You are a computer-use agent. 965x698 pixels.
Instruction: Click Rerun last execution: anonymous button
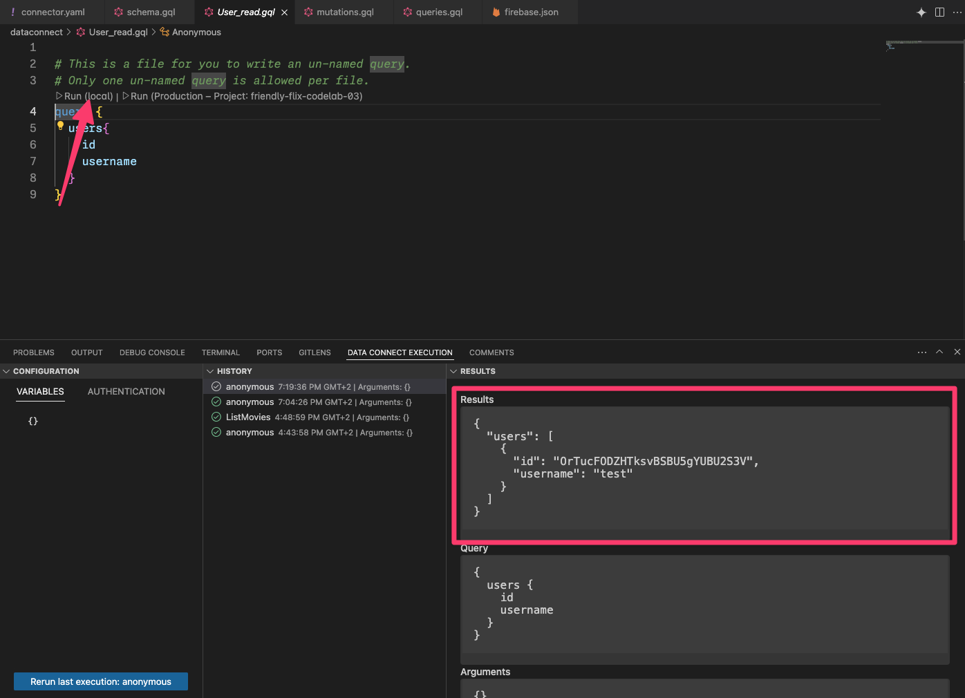(101, 681)
